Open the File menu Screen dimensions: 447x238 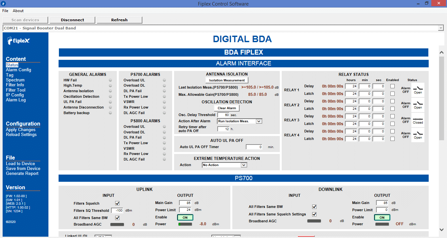(x=5, y=11)
